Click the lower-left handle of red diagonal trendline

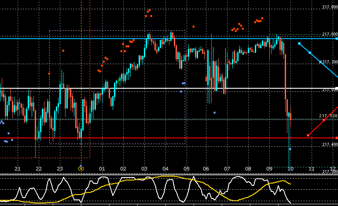click(x=308, y=135)
